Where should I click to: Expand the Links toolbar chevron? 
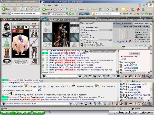point(146,5)
